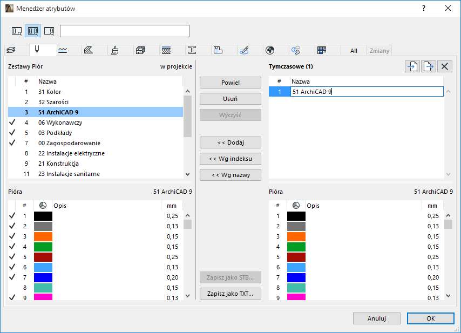Click the export file icon in Tymczasowe panel
Screen dimensions: 461x333
point(429,66)
